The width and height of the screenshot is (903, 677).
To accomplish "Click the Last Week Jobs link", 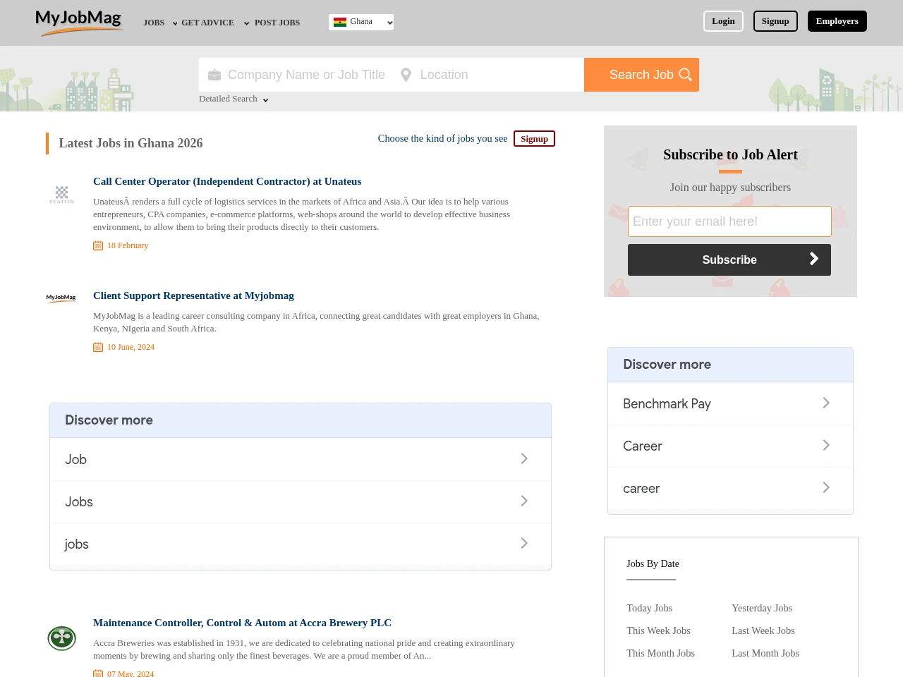I will [763, 630].
